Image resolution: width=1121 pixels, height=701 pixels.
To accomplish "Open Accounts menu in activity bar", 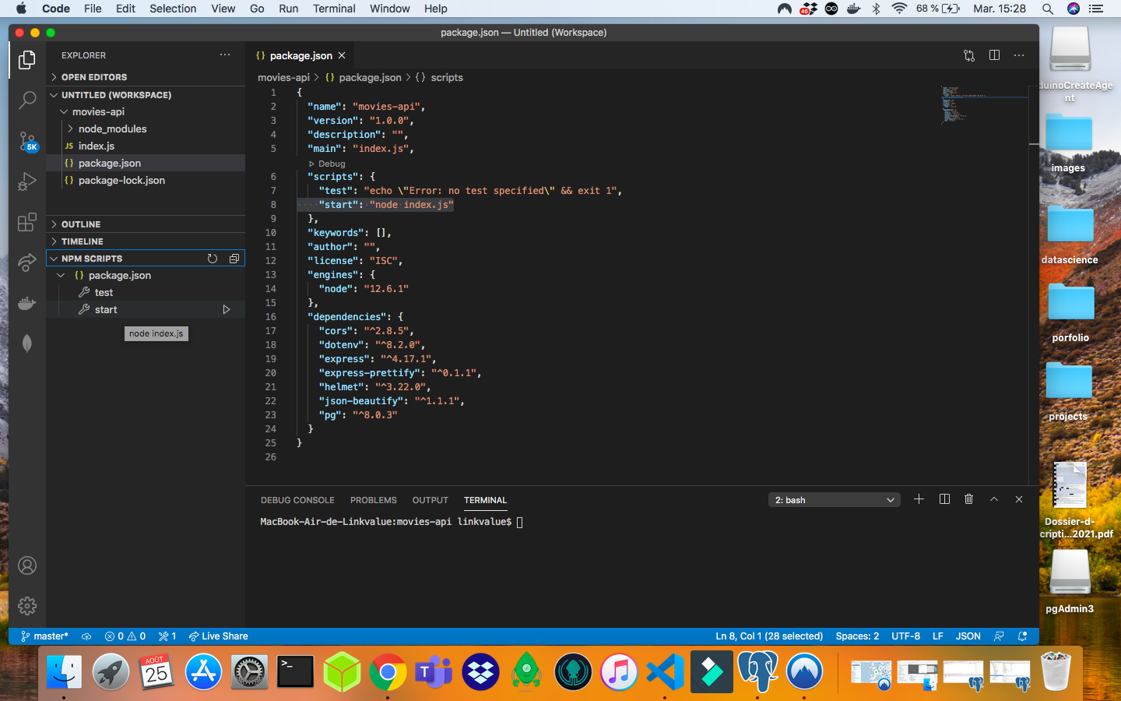I will click(x=27, y=565).
